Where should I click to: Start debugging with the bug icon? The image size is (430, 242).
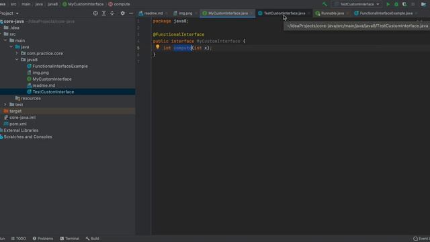coord(396,4)
